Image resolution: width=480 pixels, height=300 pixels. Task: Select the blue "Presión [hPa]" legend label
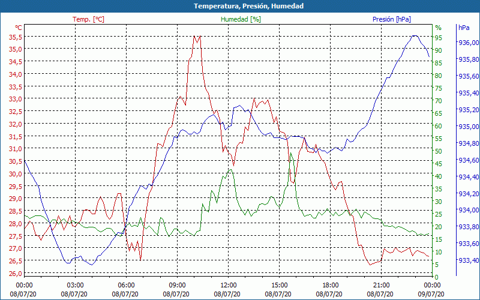(x=392, y=19)
